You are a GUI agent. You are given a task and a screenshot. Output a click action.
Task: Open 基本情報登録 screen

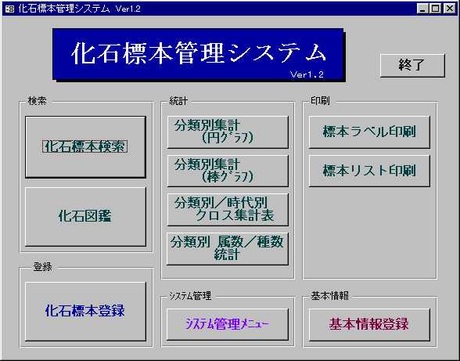point(369,324)
